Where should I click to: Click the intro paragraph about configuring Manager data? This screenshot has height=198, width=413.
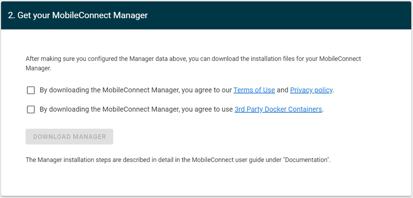pyautogui.click(x=193, y=64)
